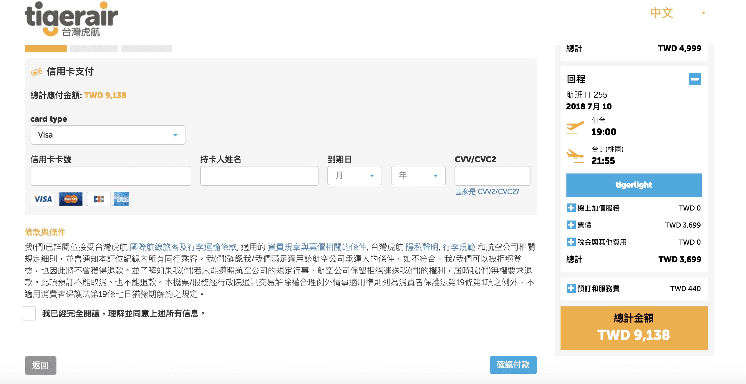This screenshot has height=384, width=746.
Task: Click the tigerair logo
Action: pyautogui.click(x=72, y=19)
